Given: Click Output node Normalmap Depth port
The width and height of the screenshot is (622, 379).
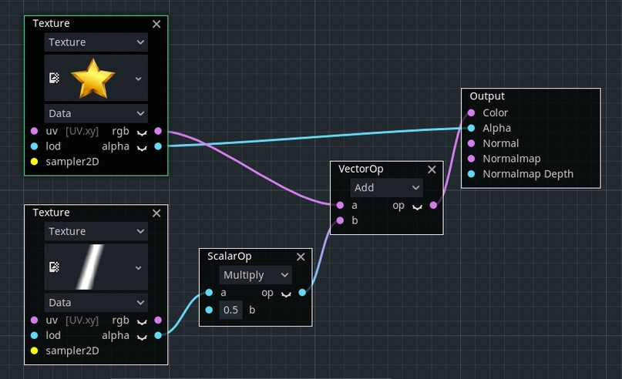Looking at the screenshot, I should (x=471, y=173).
